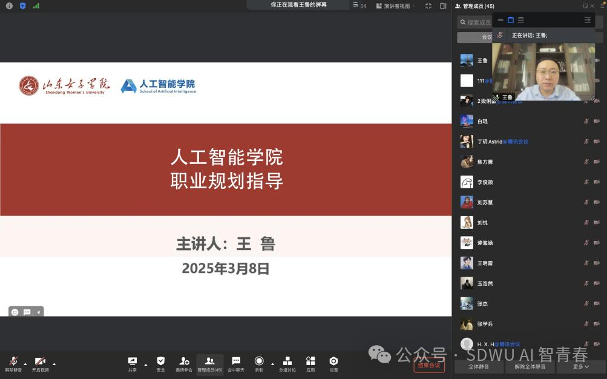Click the 共享 share screen icon
Viewport: 607px width, 379px height.
pyautogui.click(x=133, y=361)
